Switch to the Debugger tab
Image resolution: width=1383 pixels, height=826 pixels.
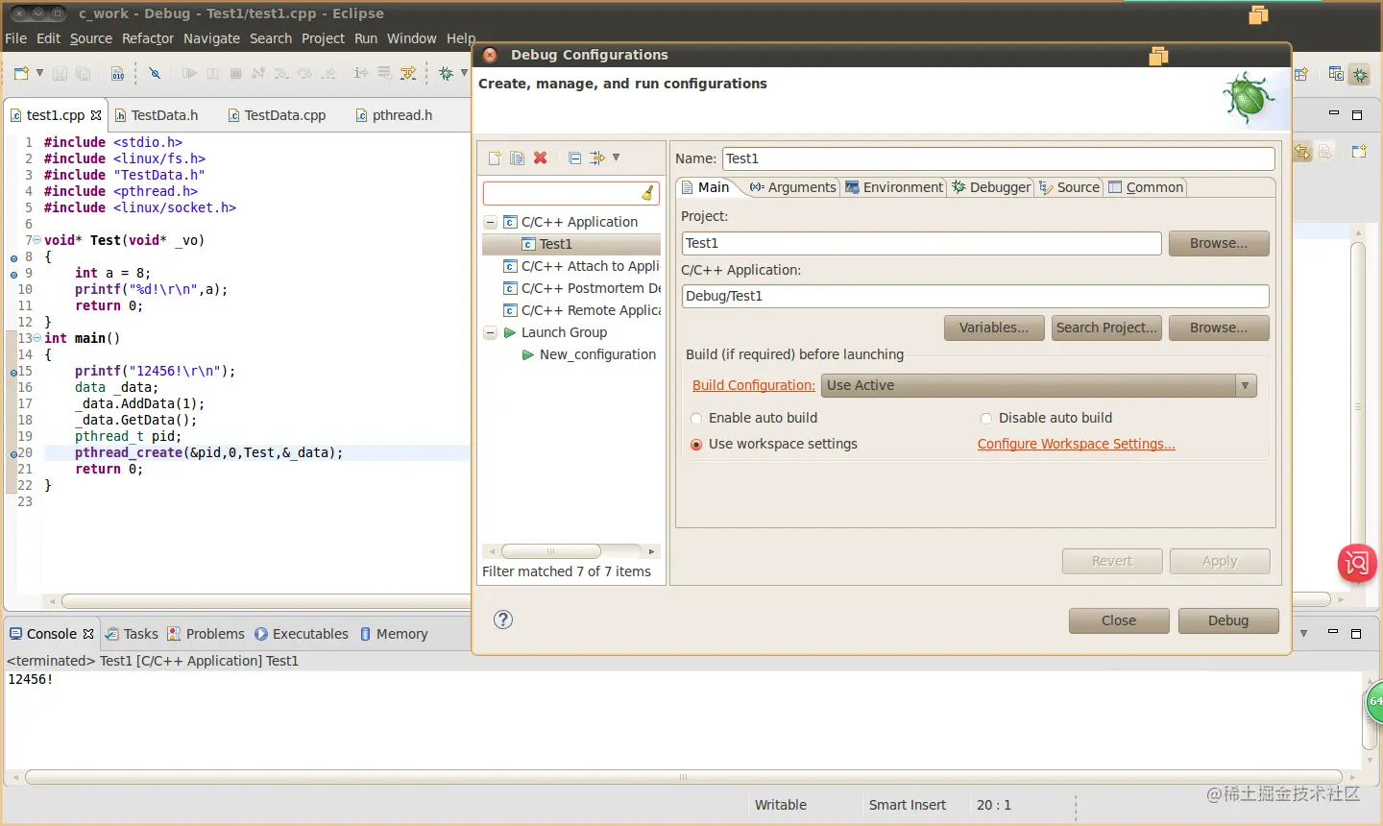point(991,187)
